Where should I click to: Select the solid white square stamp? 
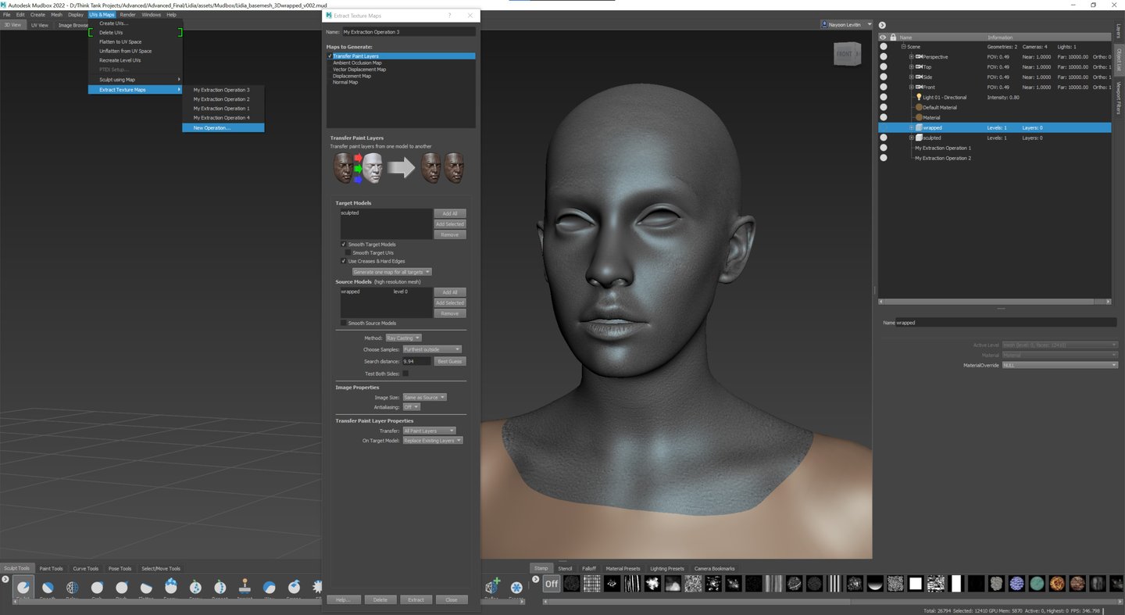click(916, 584)
